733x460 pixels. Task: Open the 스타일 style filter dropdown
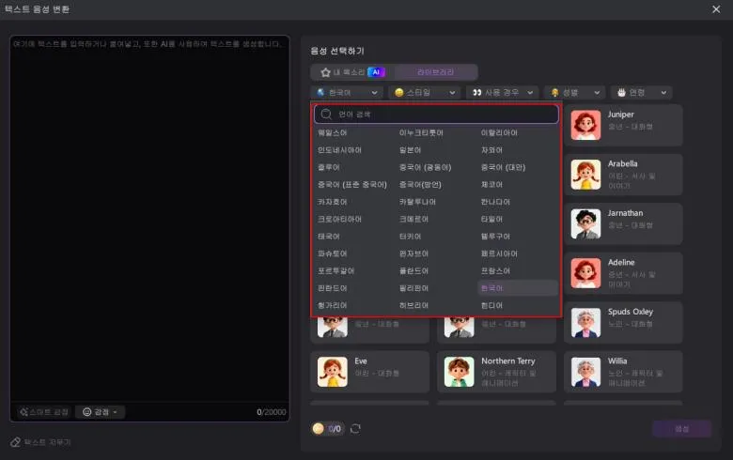tap(425, 92)
